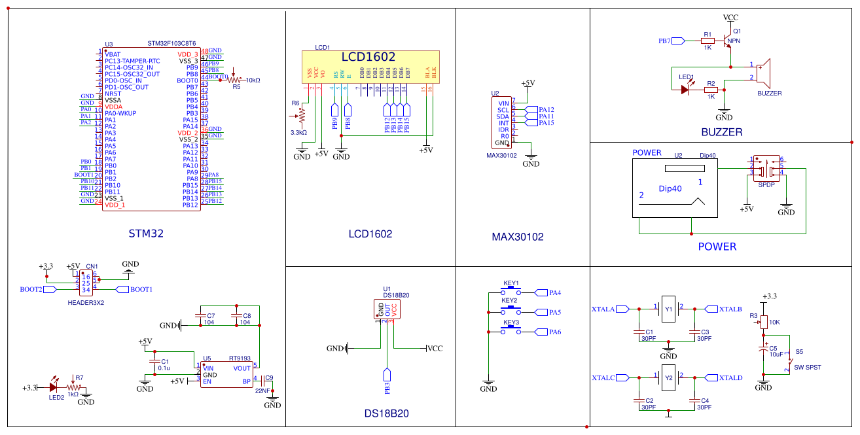This screenshot has width=860, height=435.
Task: Select push button KEY1
Action: point(511,292)
